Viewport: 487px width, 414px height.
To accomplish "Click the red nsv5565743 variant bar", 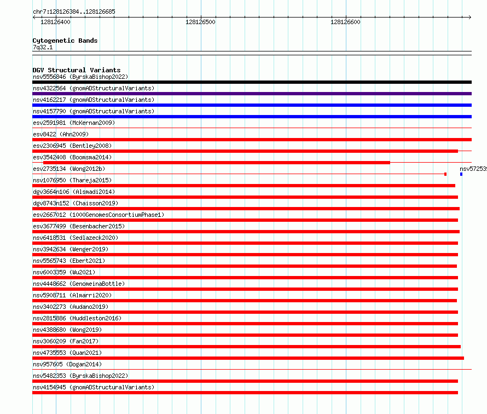I will point(245,266).
